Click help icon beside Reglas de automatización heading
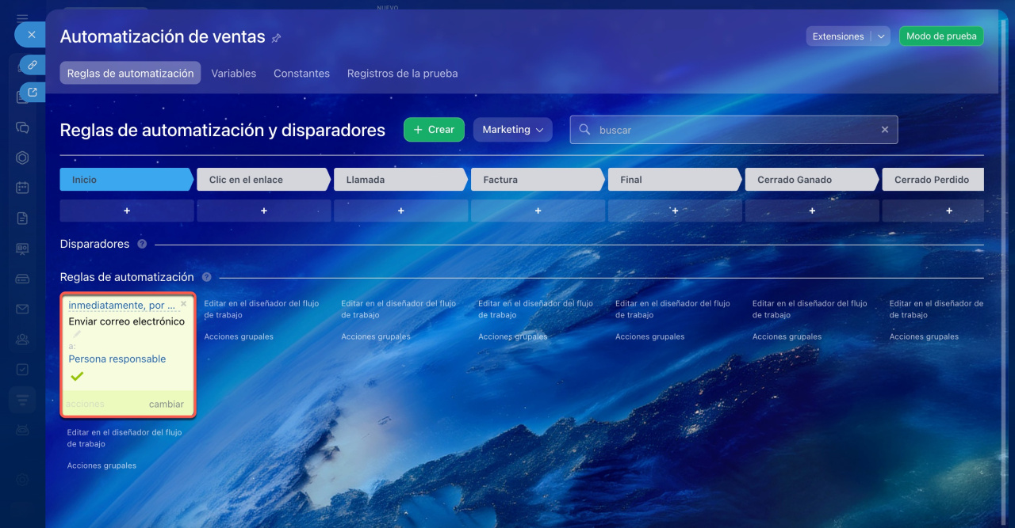 tap(206, 277)
